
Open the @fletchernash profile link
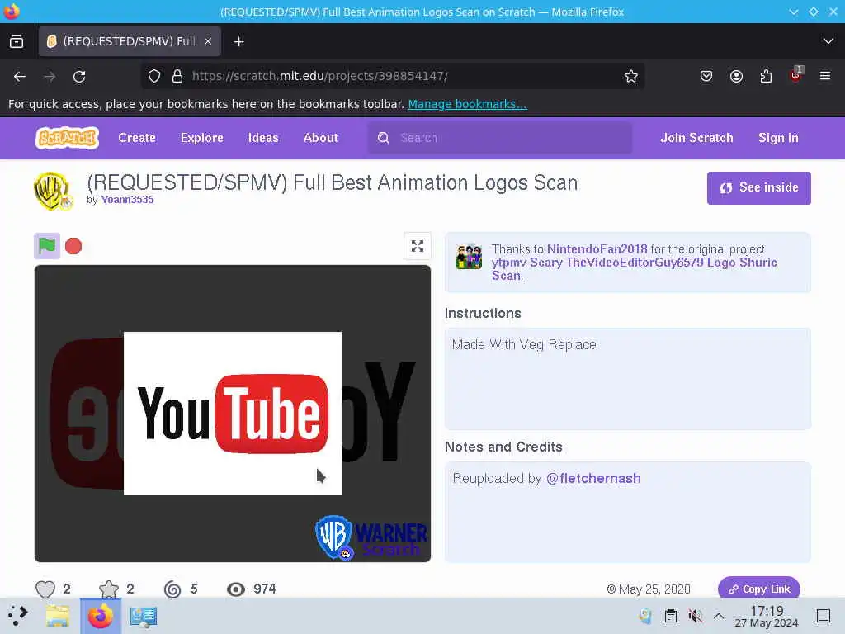(x=593, y=478)
